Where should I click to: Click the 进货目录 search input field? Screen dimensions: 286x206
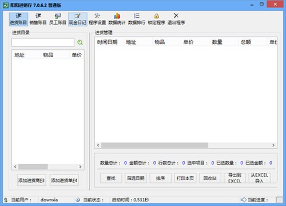pyautogui.click(x=43, y=42)
